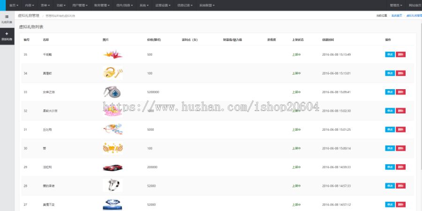Click the blue teardrop pendant image
Viewport: 422px width, 211px height.
tap(113, 92)
